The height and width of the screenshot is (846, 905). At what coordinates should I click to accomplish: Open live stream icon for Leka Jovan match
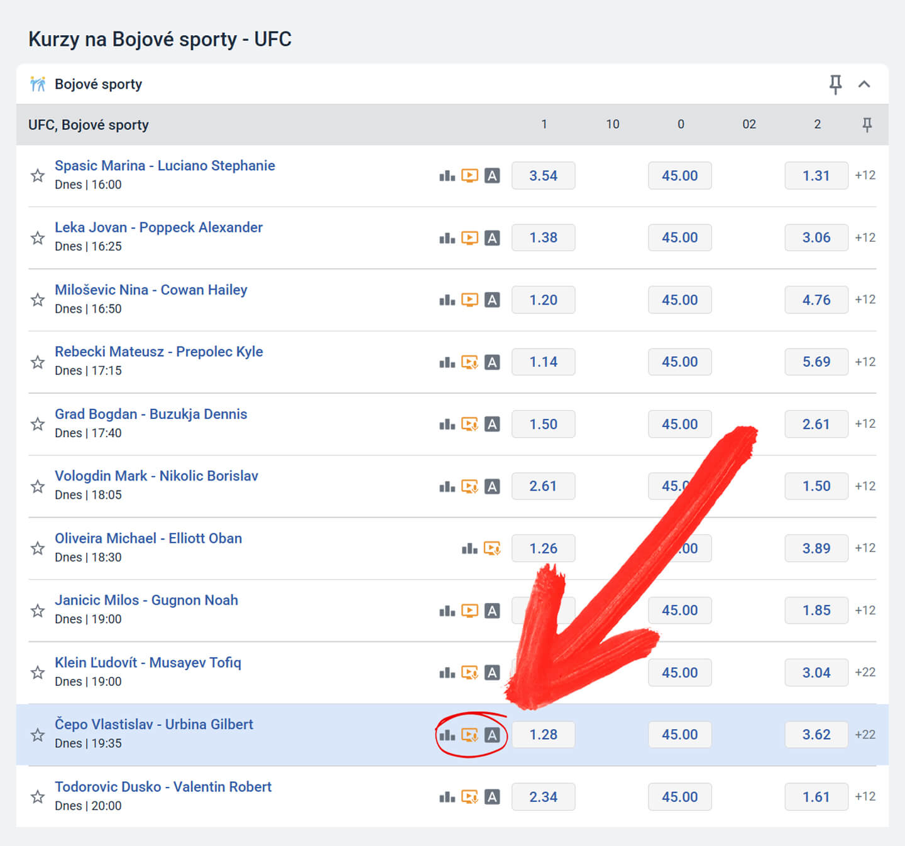pyautogui.click(x=469, y=238)
